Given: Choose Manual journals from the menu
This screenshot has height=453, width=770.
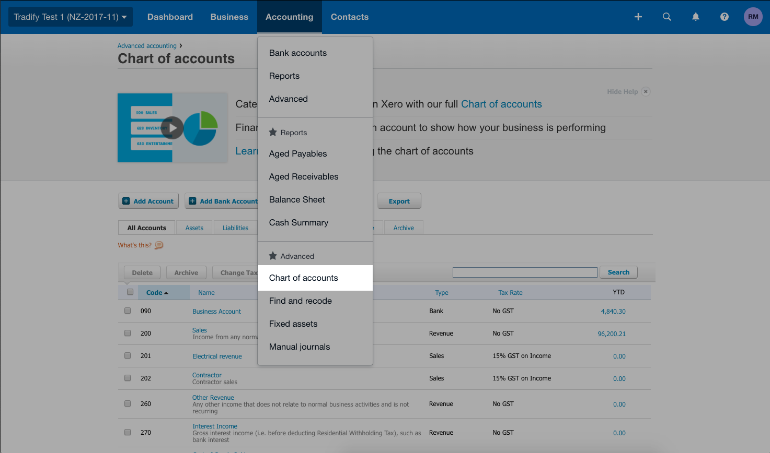Looking at the screenshot, I should pos(300,347).
